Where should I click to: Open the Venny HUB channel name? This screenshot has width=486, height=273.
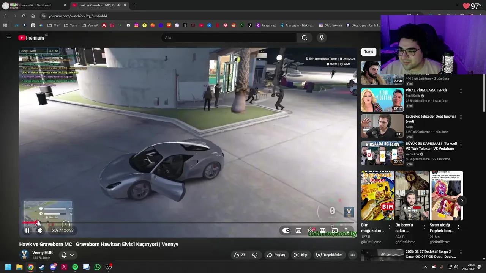pos(43,253)
